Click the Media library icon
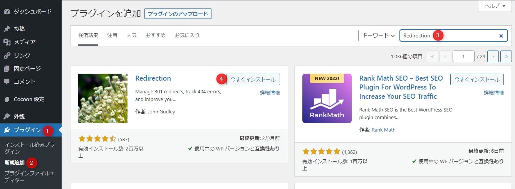 [x=7, y=42]
